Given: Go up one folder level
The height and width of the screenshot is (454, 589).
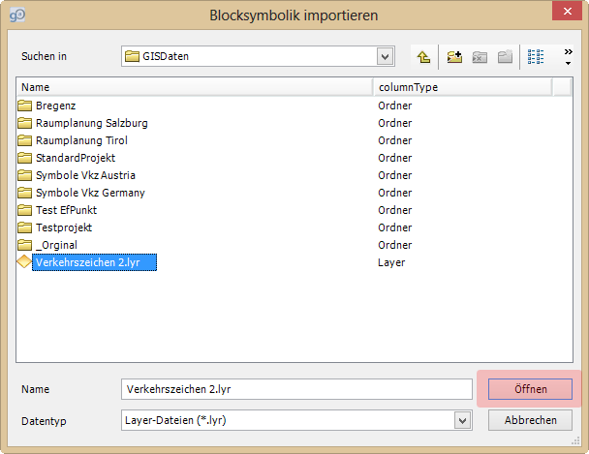Looking at the screenshot, I should 423,57.
